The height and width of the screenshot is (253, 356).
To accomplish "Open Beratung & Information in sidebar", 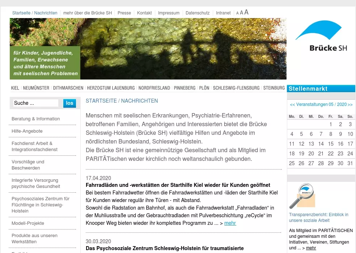I will click(x=35, y=119).
